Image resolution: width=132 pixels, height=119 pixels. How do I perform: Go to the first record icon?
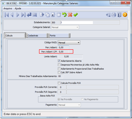point(7,15)
